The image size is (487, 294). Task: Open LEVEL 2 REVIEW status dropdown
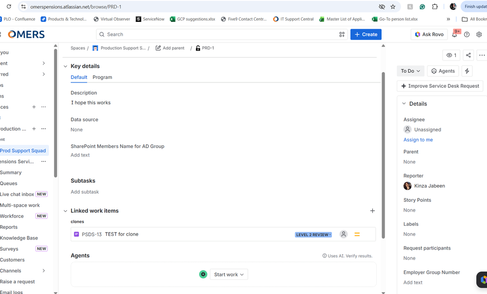313,235
